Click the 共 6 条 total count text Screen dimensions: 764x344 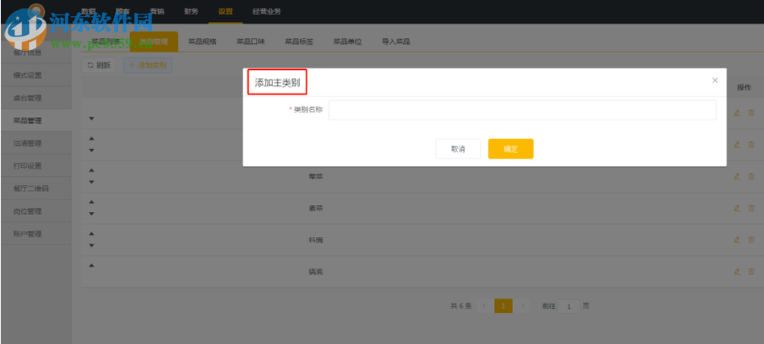coord(461,306)
